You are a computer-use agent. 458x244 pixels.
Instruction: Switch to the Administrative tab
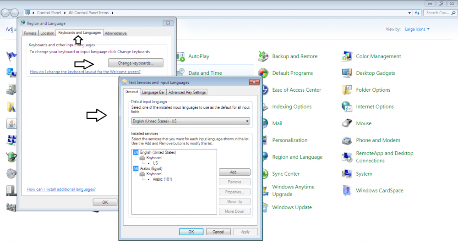pos(116,33)
